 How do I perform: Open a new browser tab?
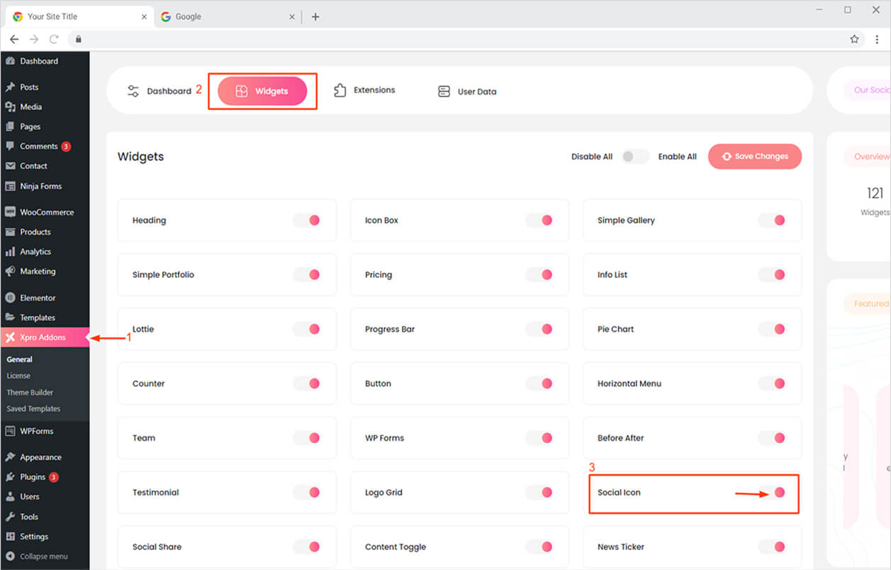315,16
